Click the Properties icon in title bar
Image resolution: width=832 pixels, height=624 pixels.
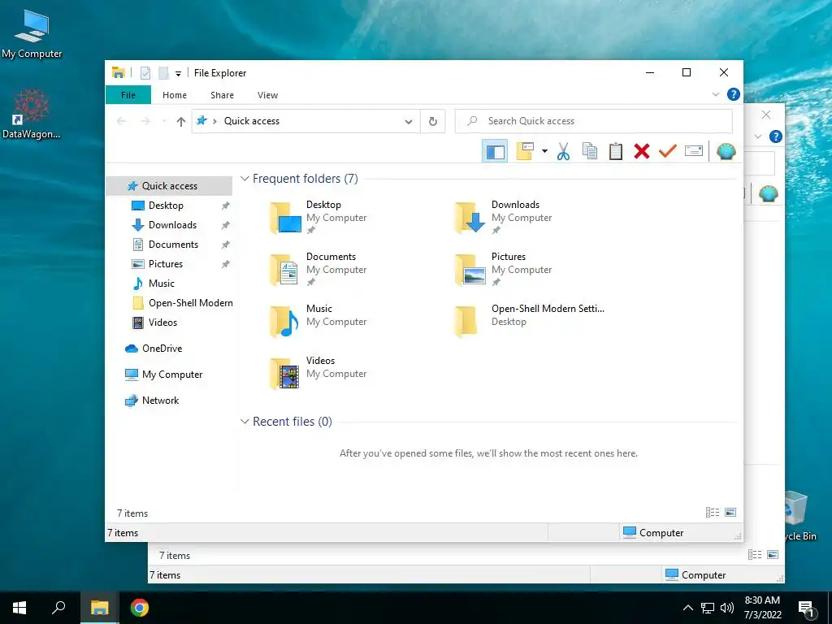pyautogui.click(x=145, y=73)
